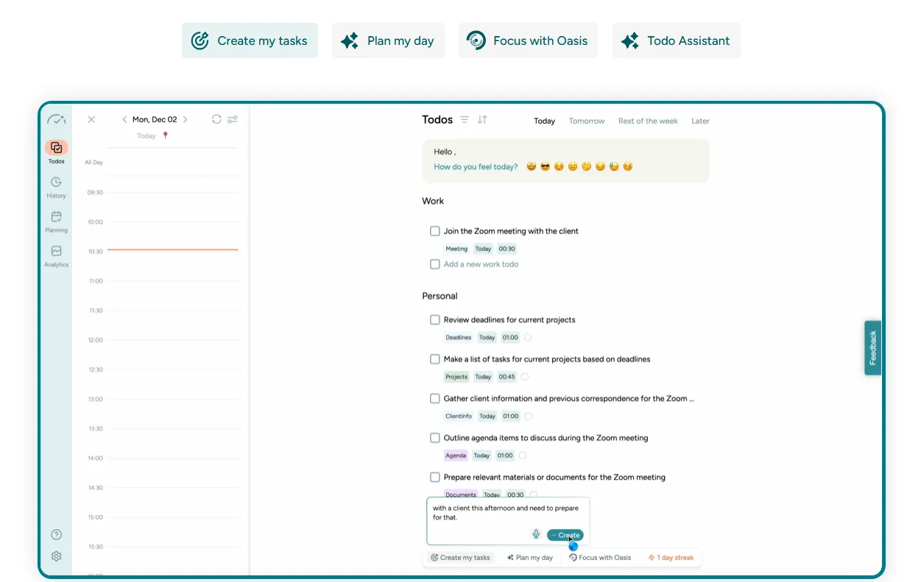Open the help question mark icon
Viewport: 921px width, 582px height.
pos(56,535)
